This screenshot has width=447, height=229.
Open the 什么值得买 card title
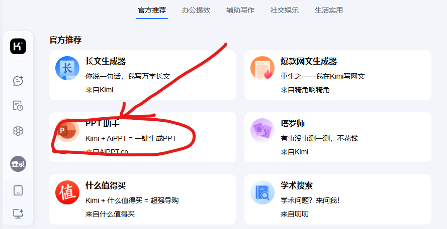(x=106, y=185)
